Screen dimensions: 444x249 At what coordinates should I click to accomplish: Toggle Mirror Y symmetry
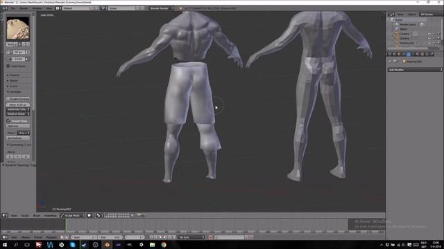point(18,156)
